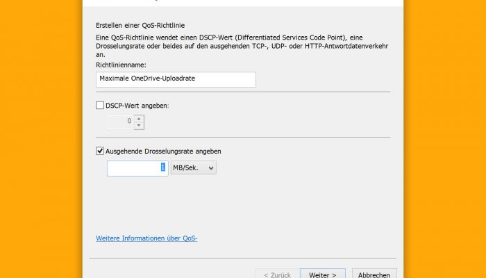Click heading 'Erstellen einer QoS-Richtlinie'
Viewport: 486px width, 278px height.
pyautogui.click(x=140, y=26)
